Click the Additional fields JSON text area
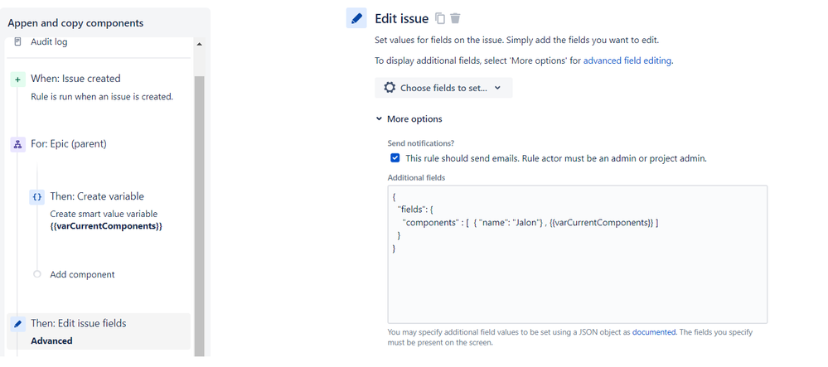Viewport: 828px width, 367px height. (577, 254)
